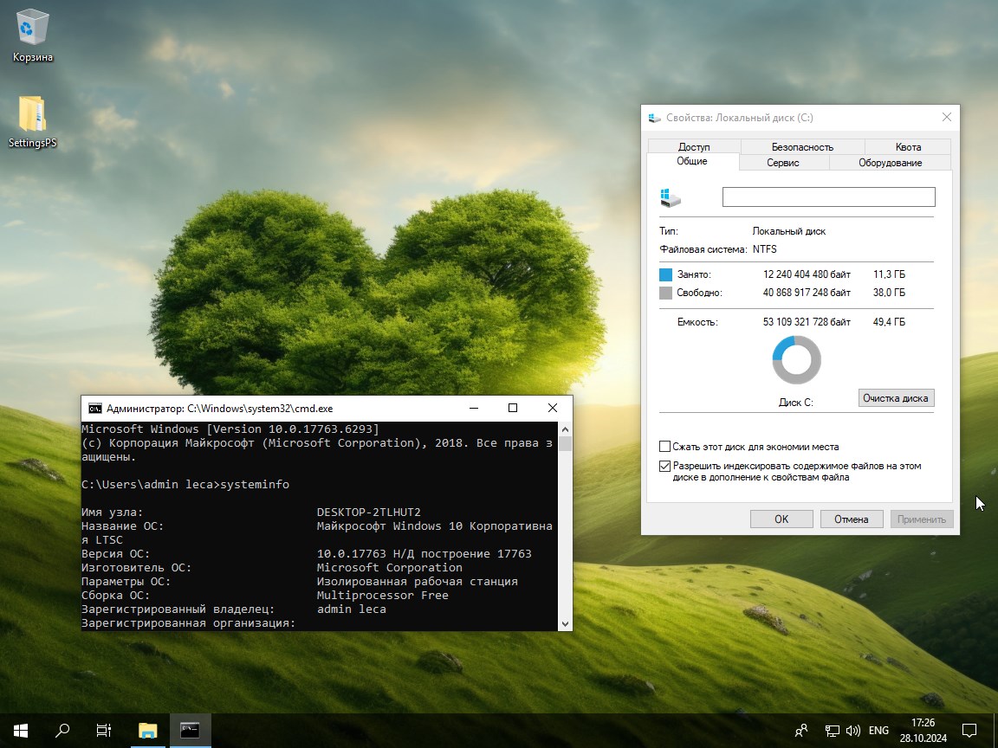Toggle Разрешить индексировать содержимое файлов checkbox
Viewport: 998px width, 748px height.
point(665,467)
